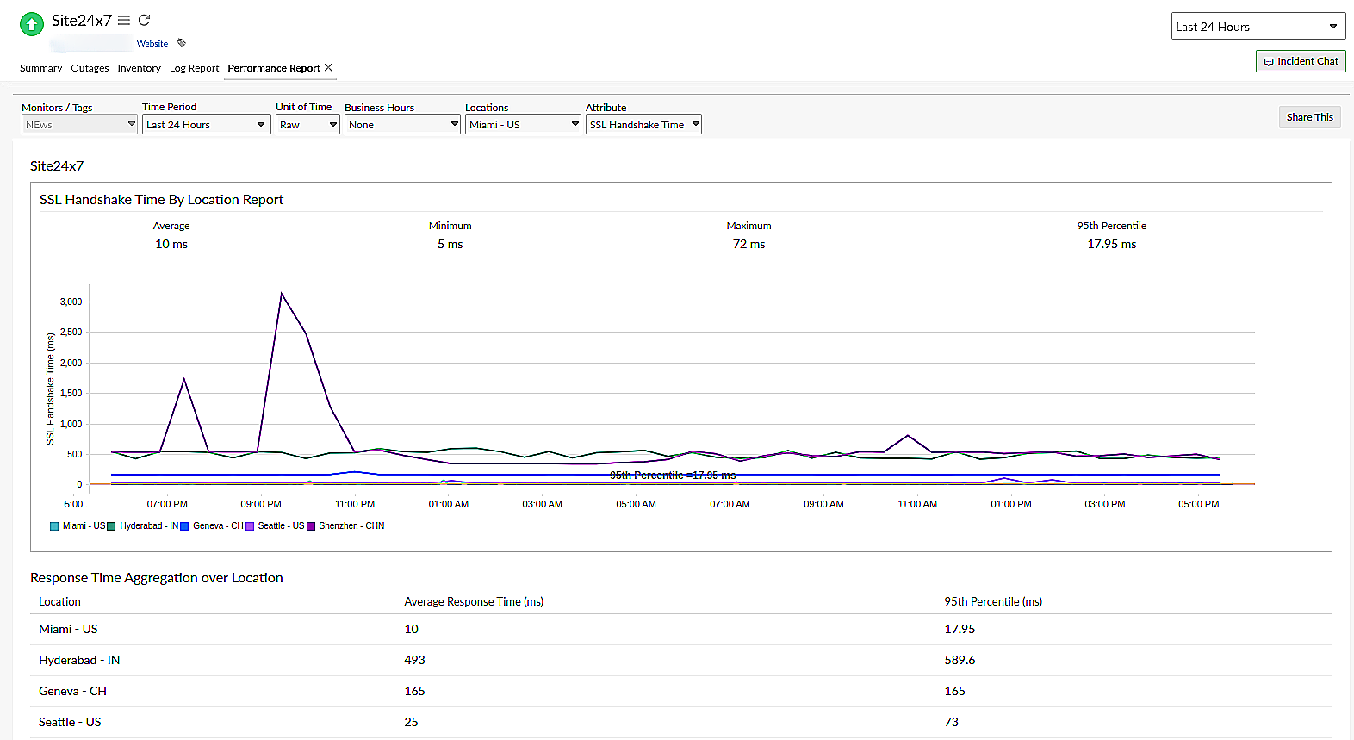Expand the Unit of Time dropdown

(307, 125)
